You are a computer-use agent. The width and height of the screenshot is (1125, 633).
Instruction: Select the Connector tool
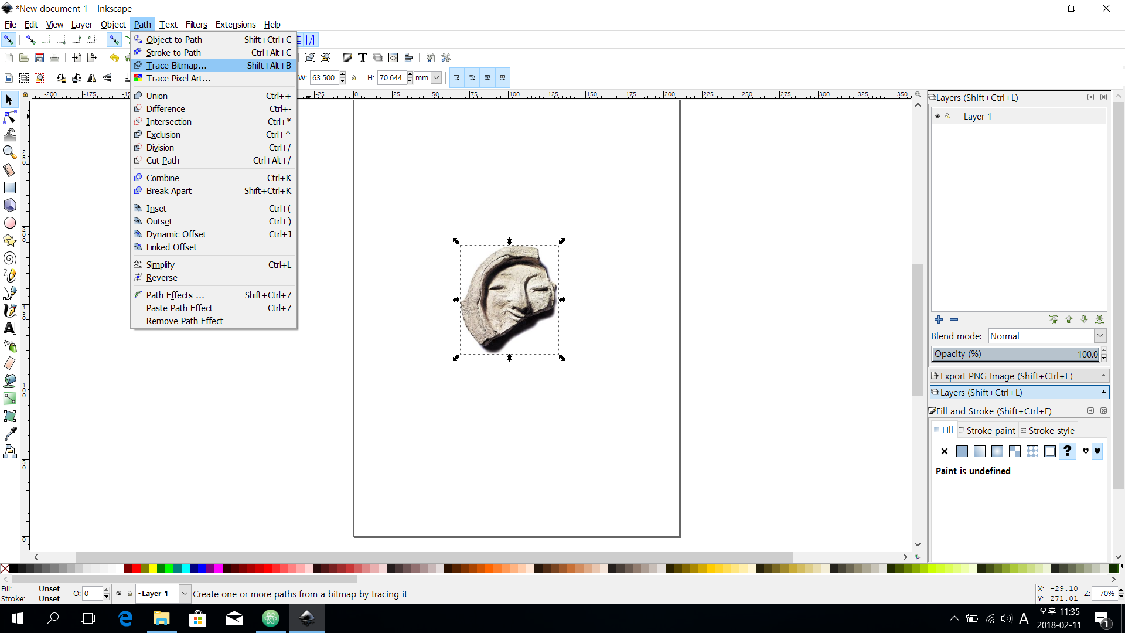click(9, 451)
